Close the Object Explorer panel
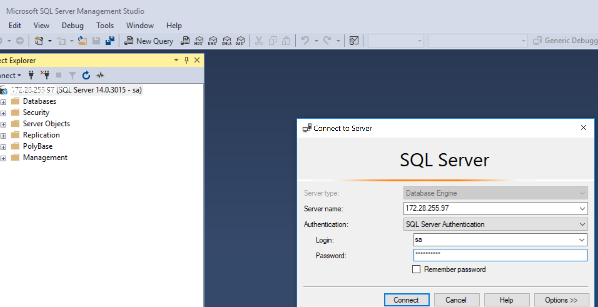This screenshot has height=307, width=598. [x=197, y=60]
